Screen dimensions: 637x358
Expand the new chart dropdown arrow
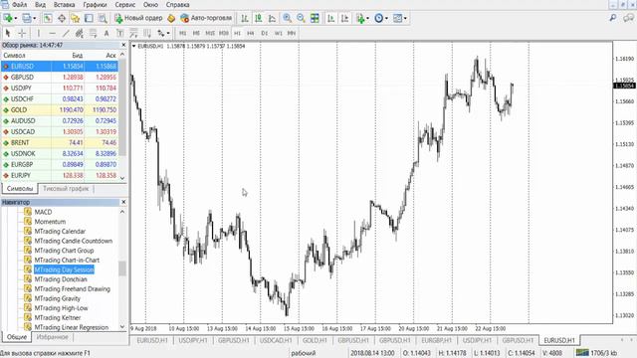(16, 18)
